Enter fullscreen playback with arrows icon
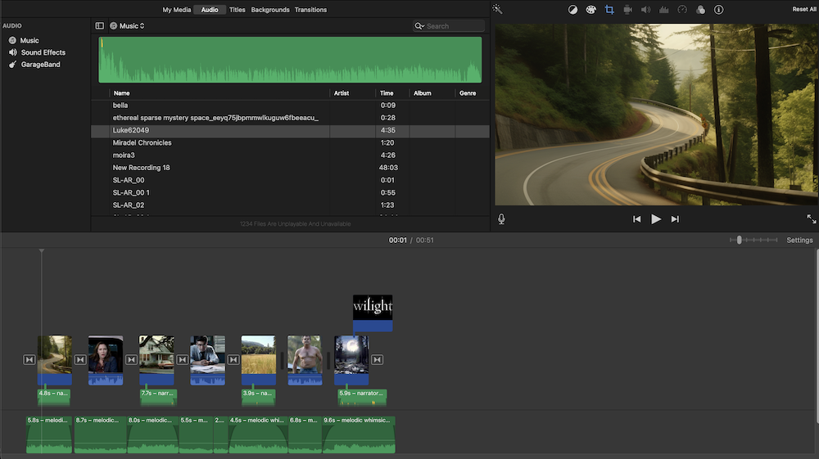The height and width of the screenshot is (459, 819). 811,219
